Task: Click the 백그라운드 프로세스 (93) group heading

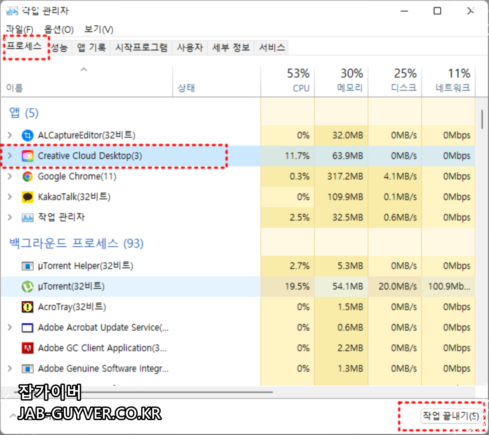Action: coord(76,243)
